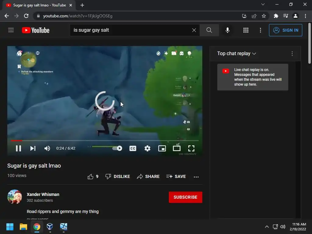Screen dimensions: 312x234
Task: Open Chrome three-dot menu
Action: [305, 16]
